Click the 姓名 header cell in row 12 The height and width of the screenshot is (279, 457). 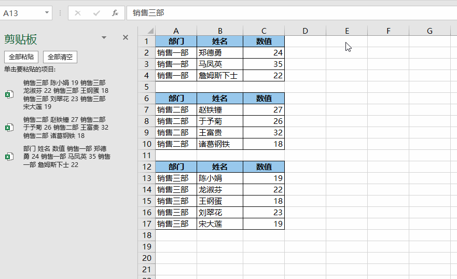pyautogui.click(x=220, y=167)
